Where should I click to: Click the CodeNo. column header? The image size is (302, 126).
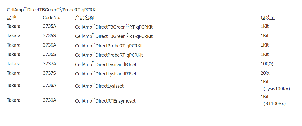52,18
